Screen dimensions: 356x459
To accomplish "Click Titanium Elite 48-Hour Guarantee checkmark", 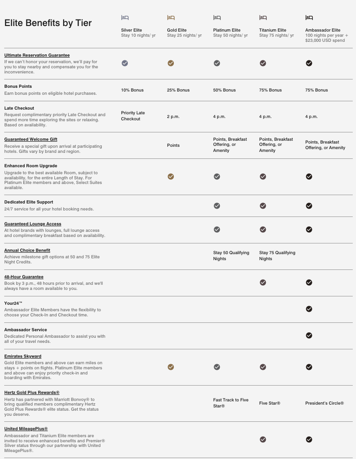I will pyautogui.click(x=263, y=282).
